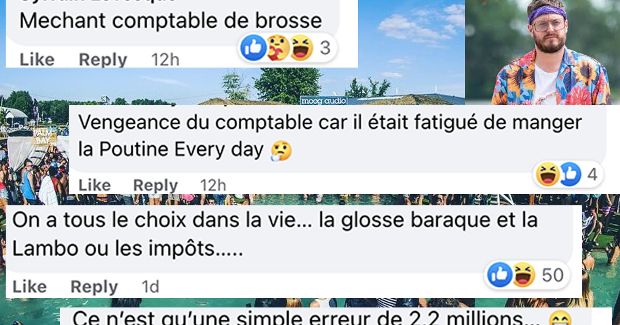Viewport: 620px width, 325px height.
Task: Reply to the 'Lambo ou les impôts' comment
Action: 94,286
